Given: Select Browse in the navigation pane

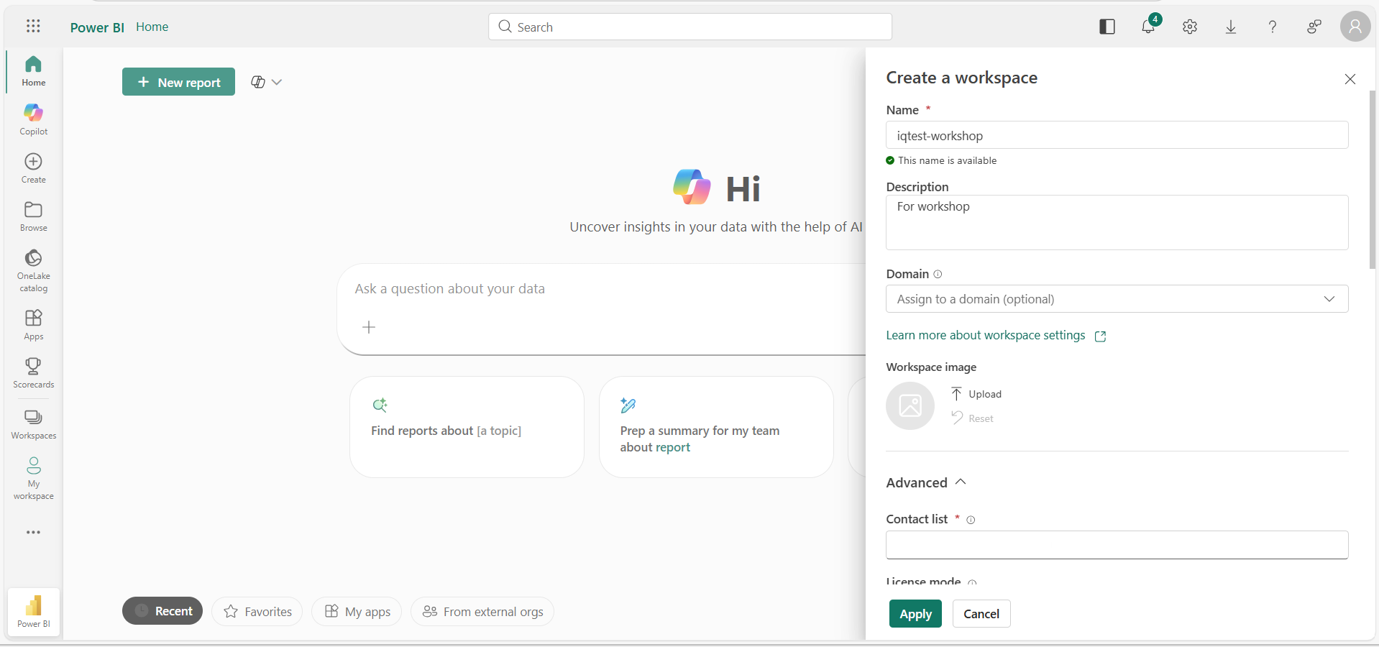Looking at the screenshot, I should (33, 214).
